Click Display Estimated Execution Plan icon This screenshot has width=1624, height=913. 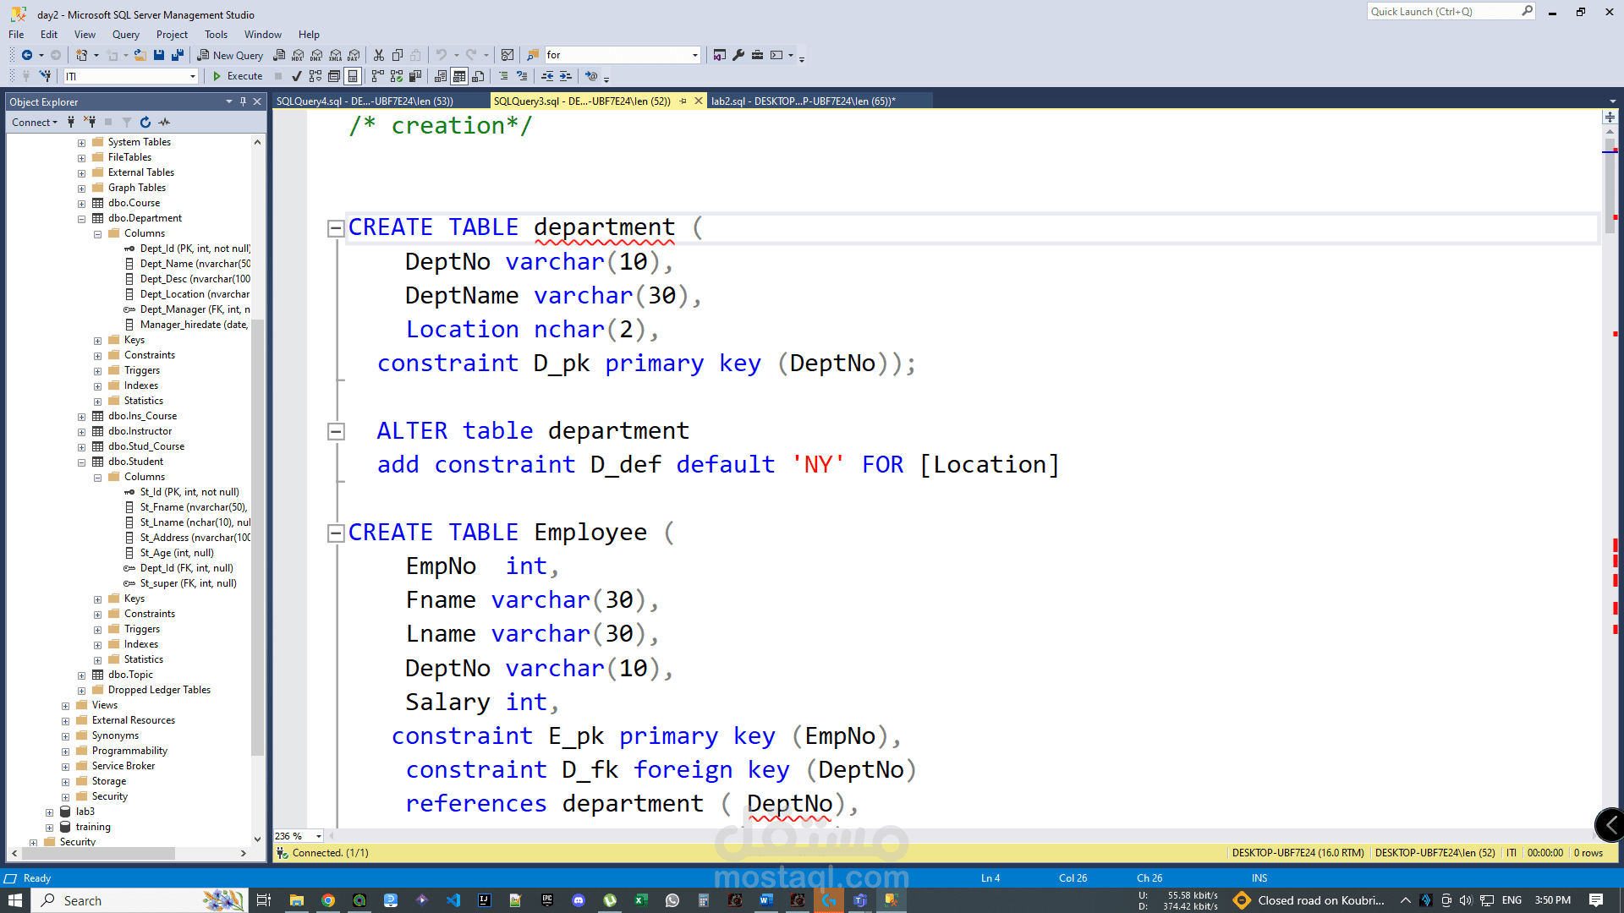tap(315, 76)
